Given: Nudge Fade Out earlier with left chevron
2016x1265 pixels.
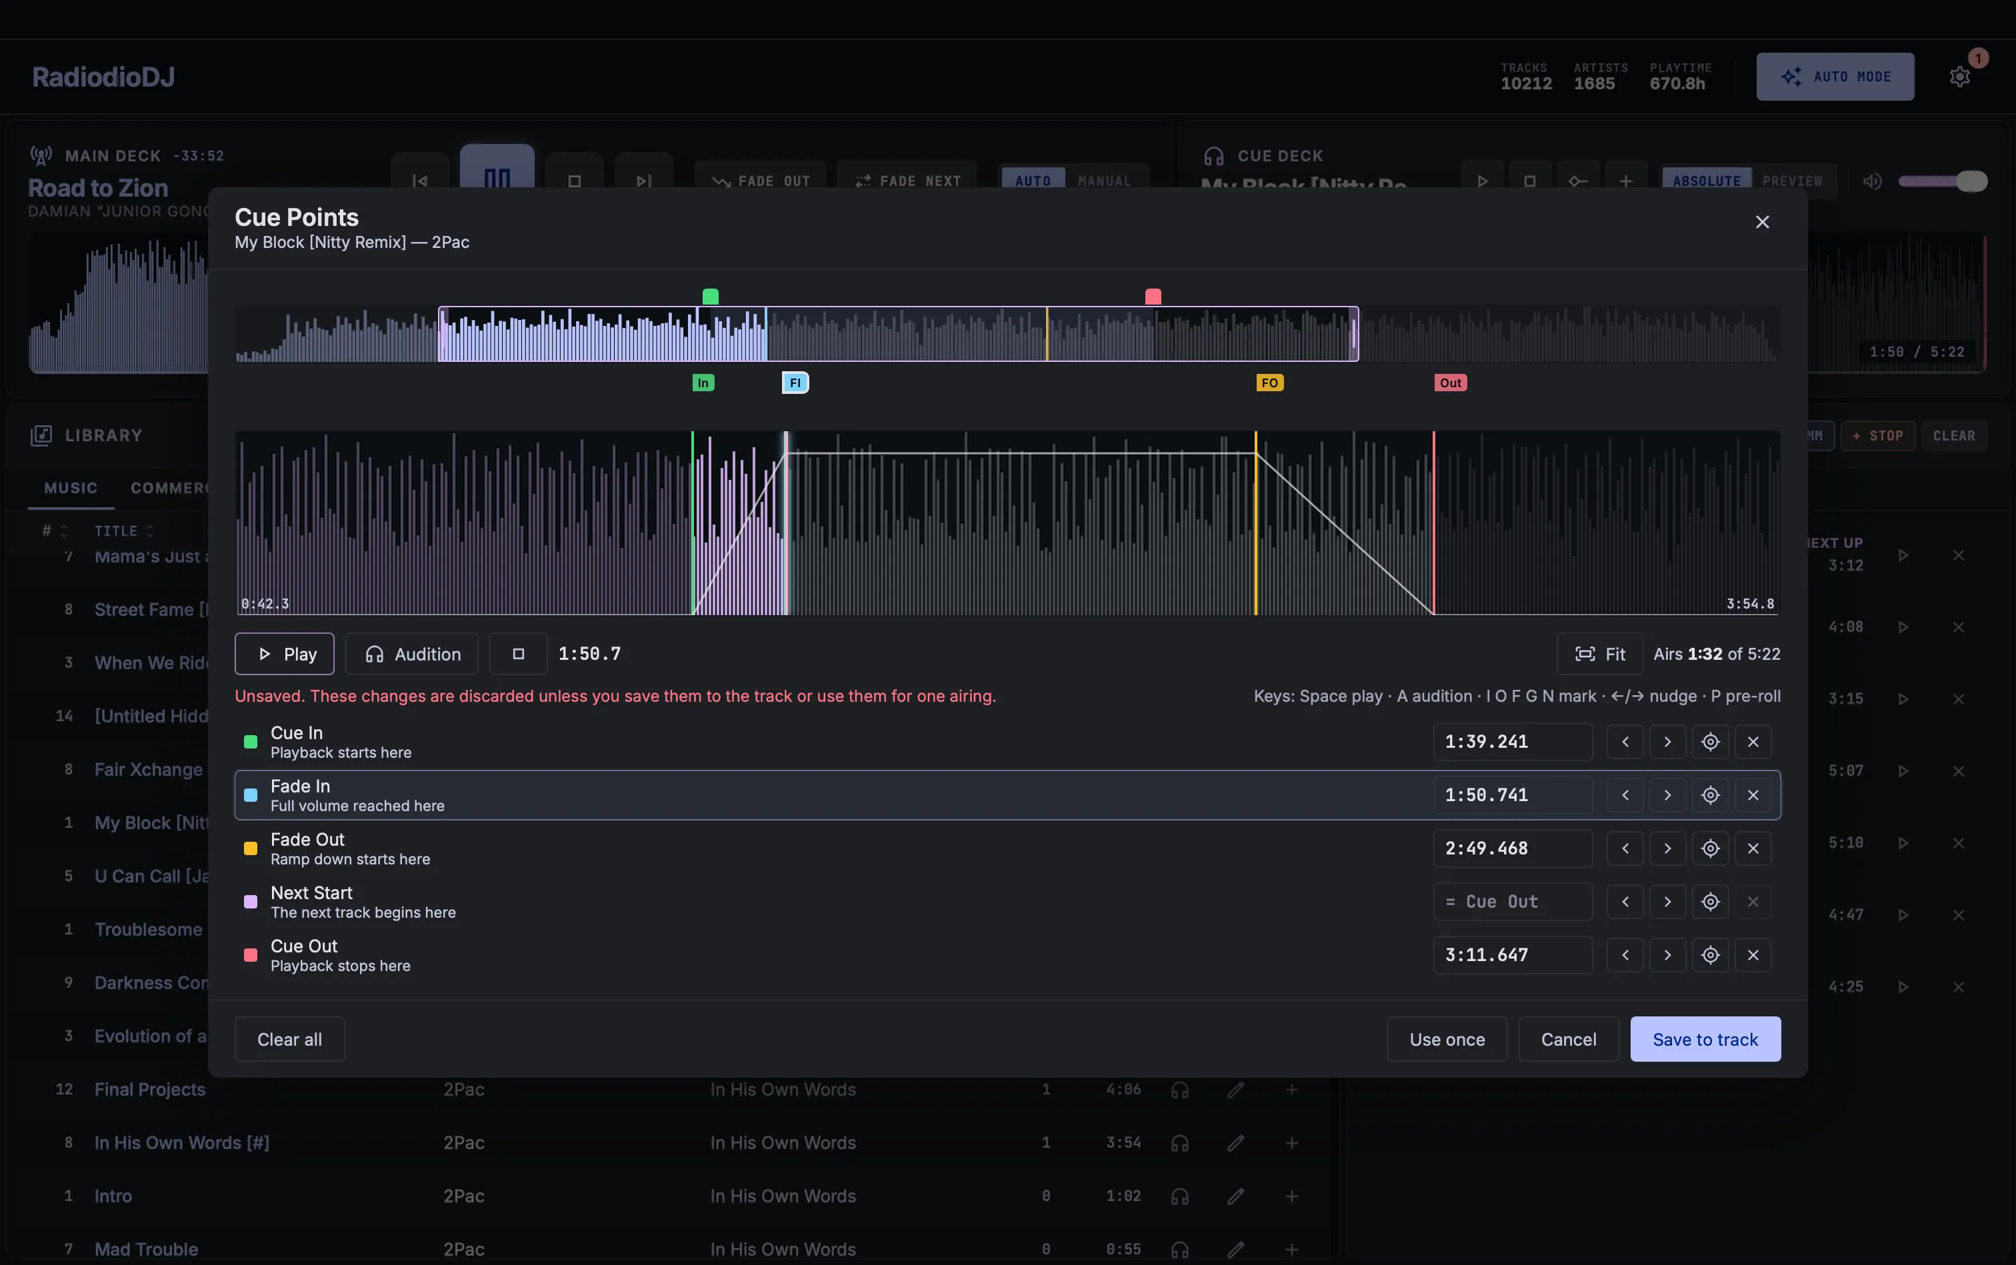Looking at the screenshot, I should click(x=1625, y=848).
